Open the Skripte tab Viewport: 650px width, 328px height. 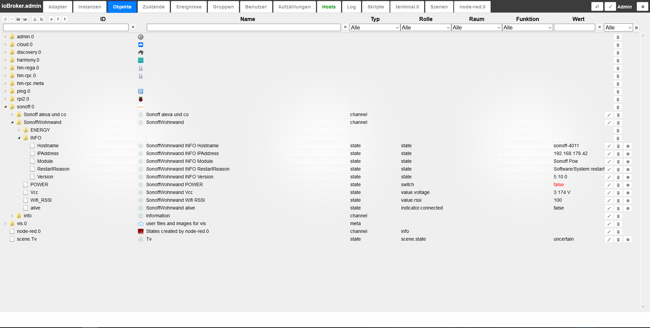[376, 7]
